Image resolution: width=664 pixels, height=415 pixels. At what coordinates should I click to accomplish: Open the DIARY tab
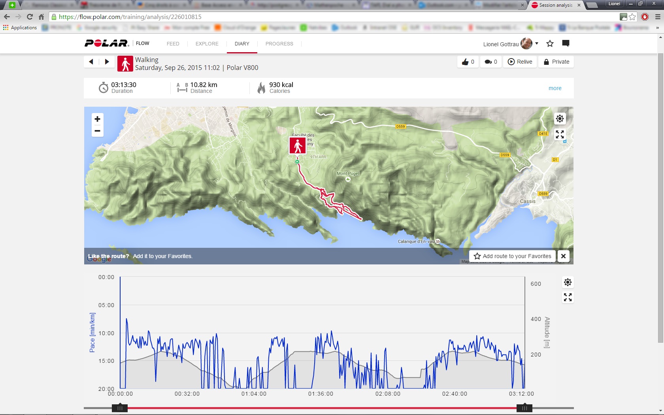[242, 44]
